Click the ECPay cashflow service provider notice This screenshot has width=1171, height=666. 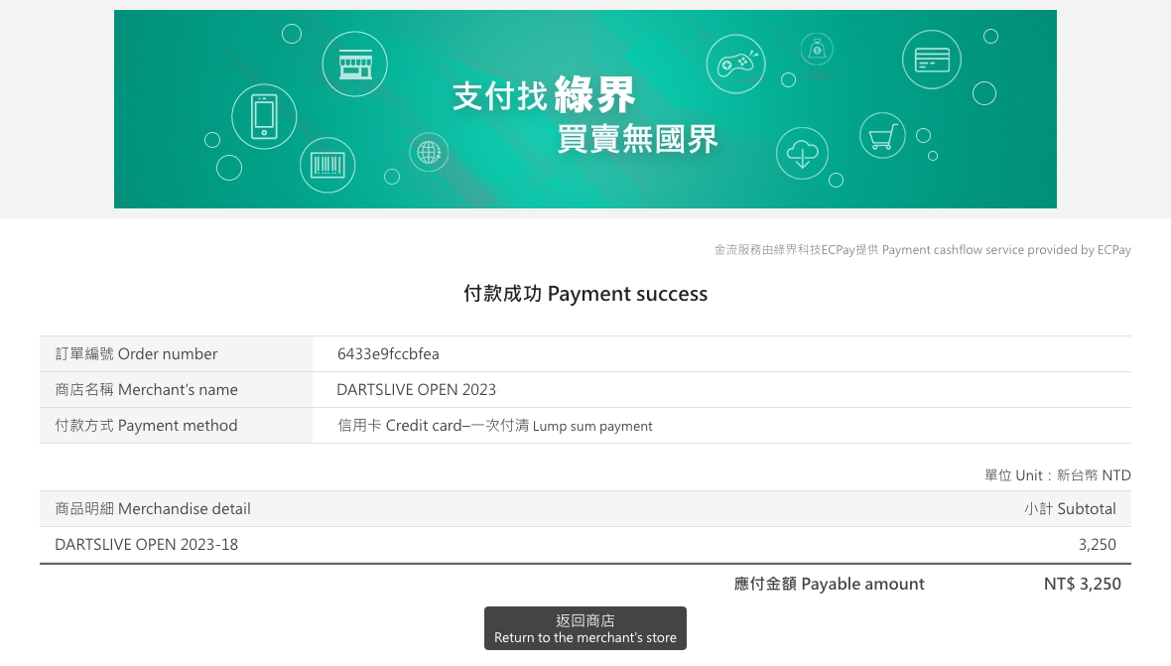922,250
